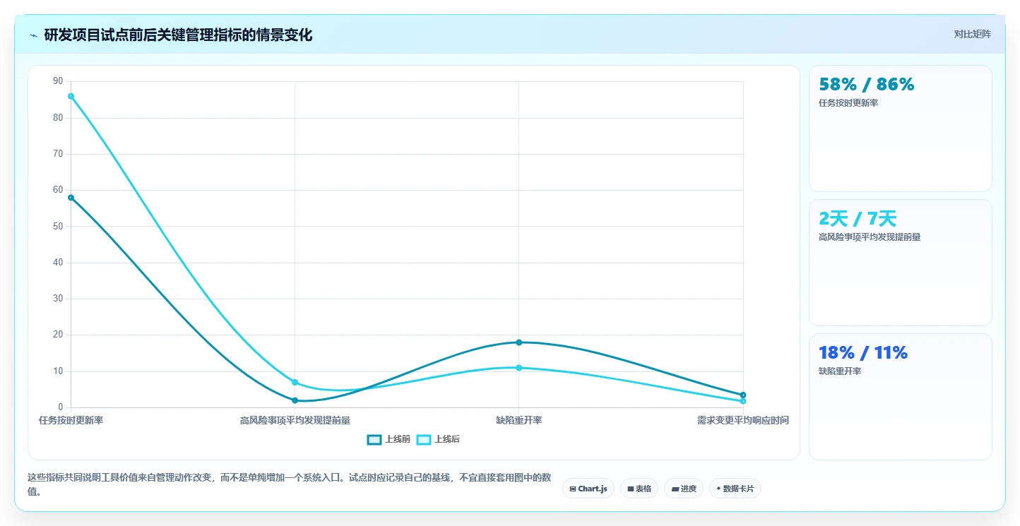The height and width of the screenshot is (526, 1020).
Task: Click the 表格 tag chip
Action: [x=639, y=489]
